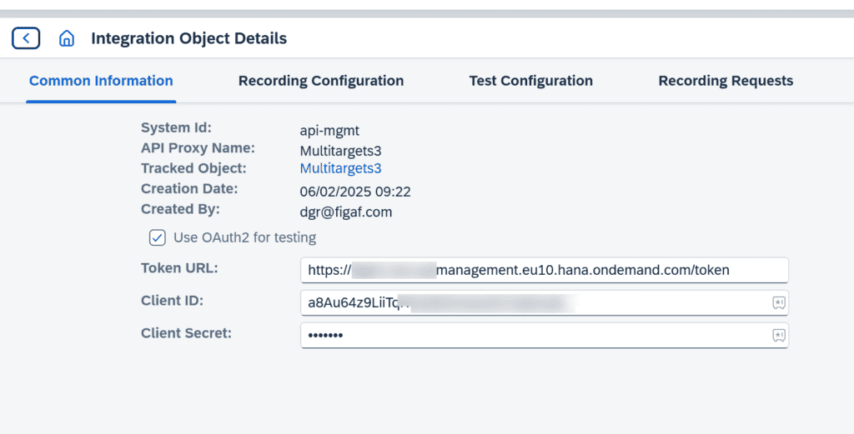
Task: Click the creation date 06/02/2025 09:22
Action: [x=355, y=192]
